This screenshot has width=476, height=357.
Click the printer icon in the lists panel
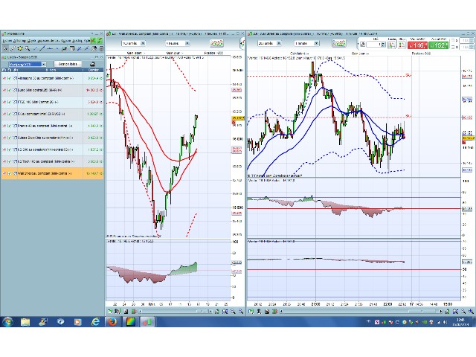coord(92,64)
